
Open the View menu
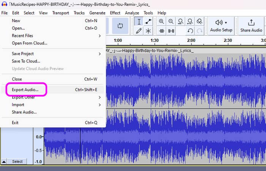pyautogui.click(x=43, y=13)
